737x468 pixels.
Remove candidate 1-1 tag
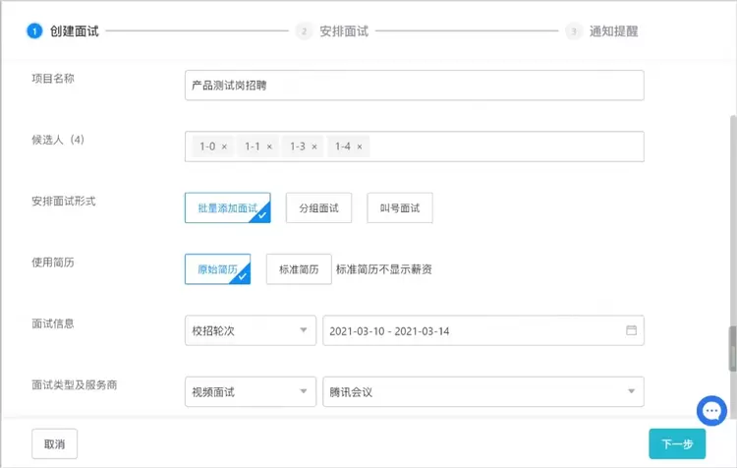coord(269,146)
